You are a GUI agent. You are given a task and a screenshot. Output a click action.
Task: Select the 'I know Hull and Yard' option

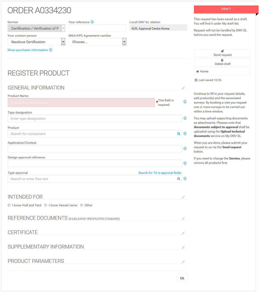click(9, 205)
